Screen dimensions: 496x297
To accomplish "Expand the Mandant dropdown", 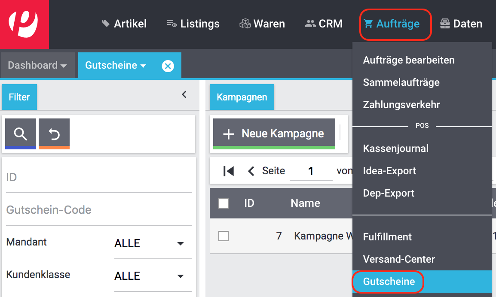I will point(149,244).
